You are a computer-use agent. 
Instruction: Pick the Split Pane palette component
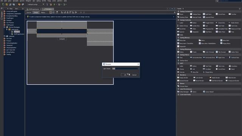(207, 14)
